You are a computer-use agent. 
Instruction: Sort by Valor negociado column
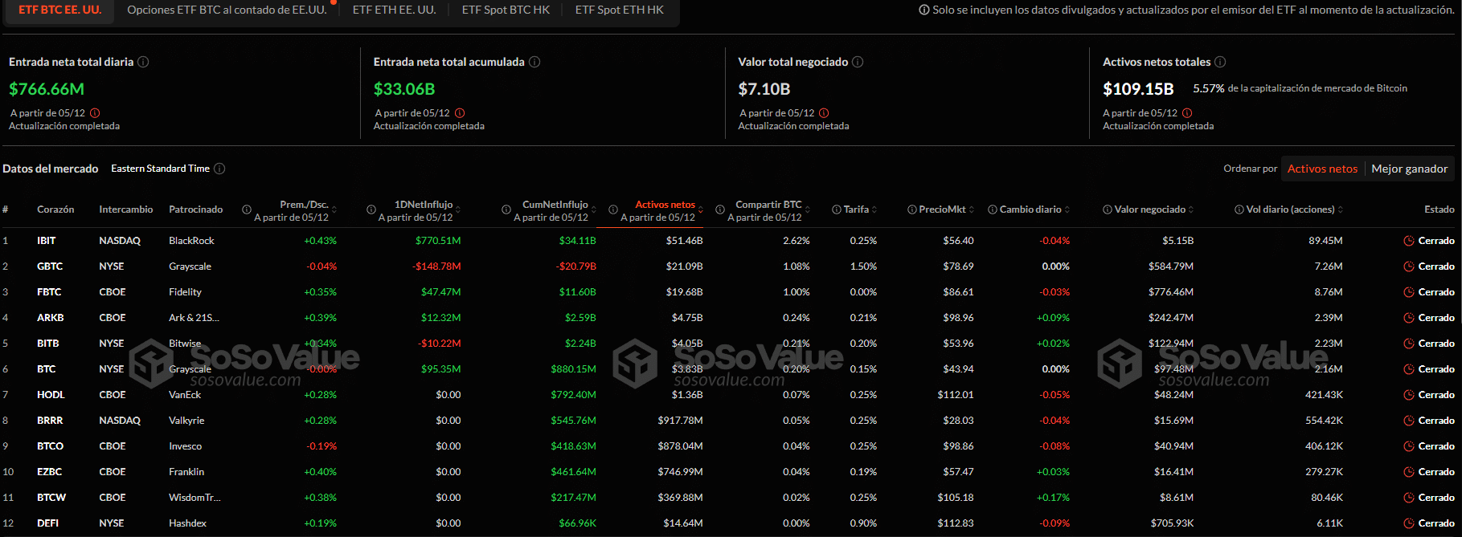pyautogui.click(x=1191, y=210)
